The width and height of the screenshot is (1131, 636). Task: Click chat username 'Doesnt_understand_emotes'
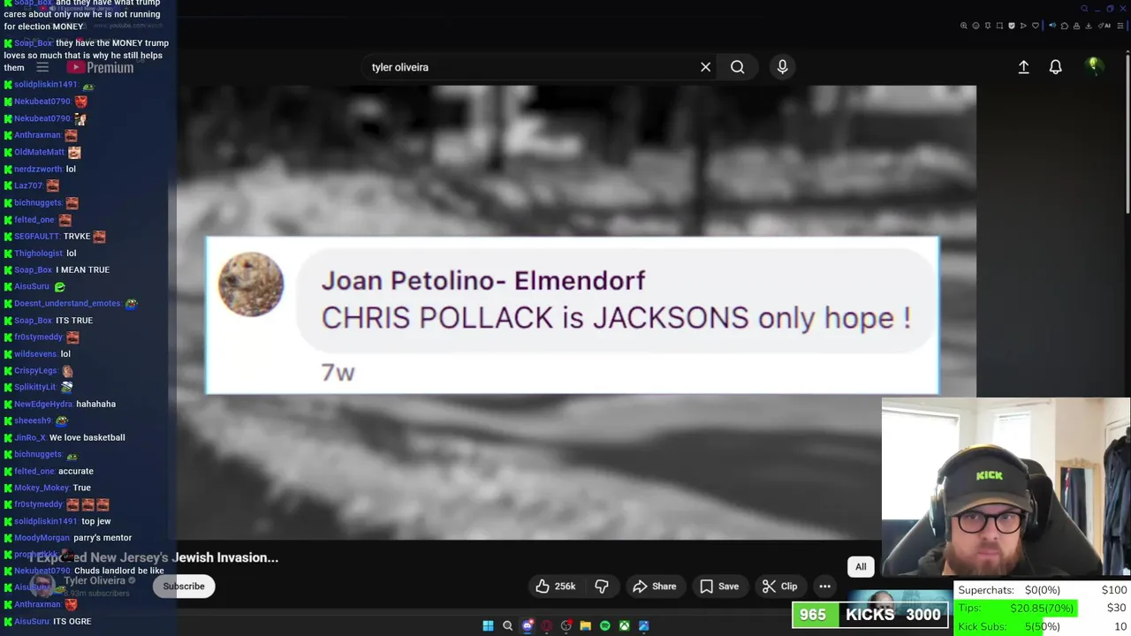[67, 303]
